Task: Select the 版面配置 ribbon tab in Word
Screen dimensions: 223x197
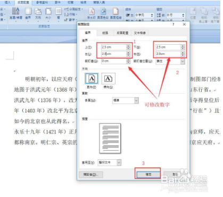Action: (23, 3)
